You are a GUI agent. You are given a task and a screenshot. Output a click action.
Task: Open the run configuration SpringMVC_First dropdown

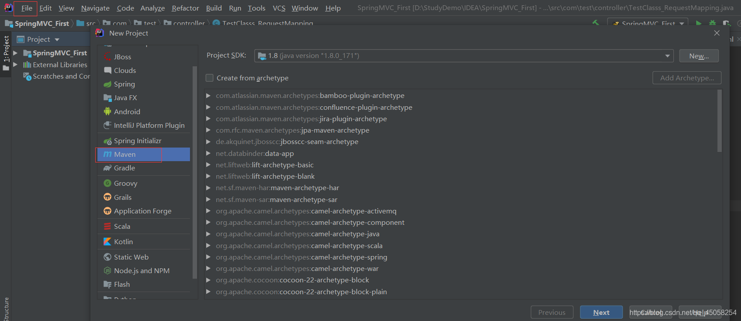tap(648, 23)
